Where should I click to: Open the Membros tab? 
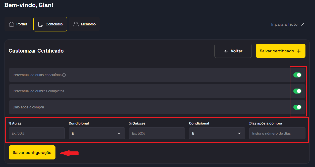click(x=85, y=24)
